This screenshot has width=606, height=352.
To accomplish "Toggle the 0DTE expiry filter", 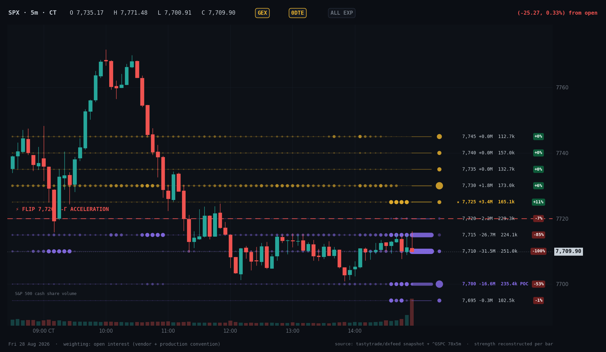I will [x=297, y=13].
